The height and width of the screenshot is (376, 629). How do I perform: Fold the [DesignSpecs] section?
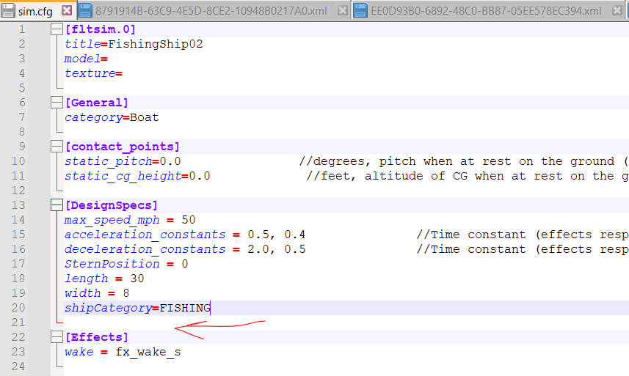pyautogui.click(x=56, y=205)
